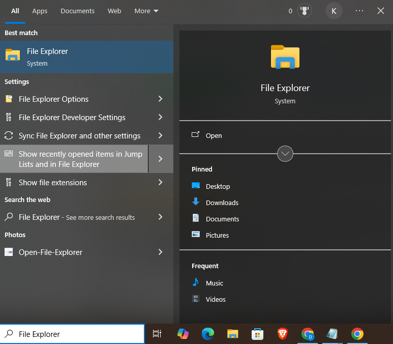Expand Show file extensions chevron
The width and height of the screenshot is (393, 344).
click(x=161, y=182)
